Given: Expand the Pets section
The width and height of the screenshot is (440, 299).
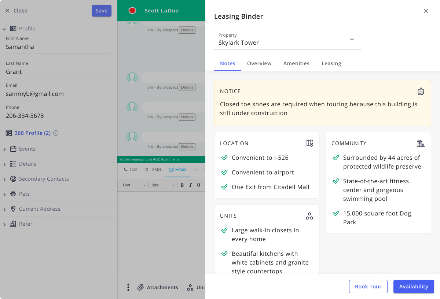Looking at the screenshot, I should tap(24, 194).
